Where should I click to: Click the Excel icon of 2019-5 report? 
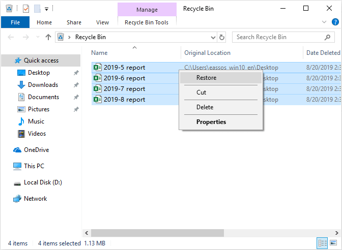click(98, 68)
